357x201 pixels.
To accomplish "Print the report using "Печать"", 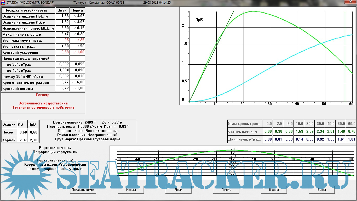I will point(226,190).
